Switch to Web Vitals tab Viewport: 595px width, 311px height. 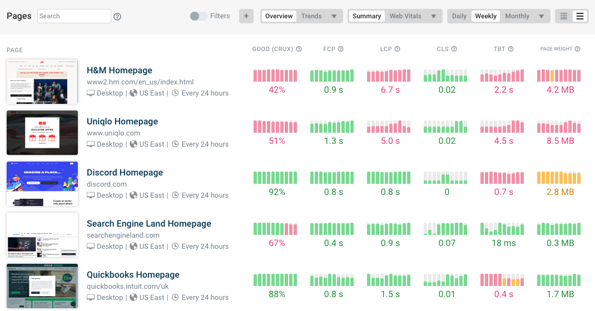[405, 16]
